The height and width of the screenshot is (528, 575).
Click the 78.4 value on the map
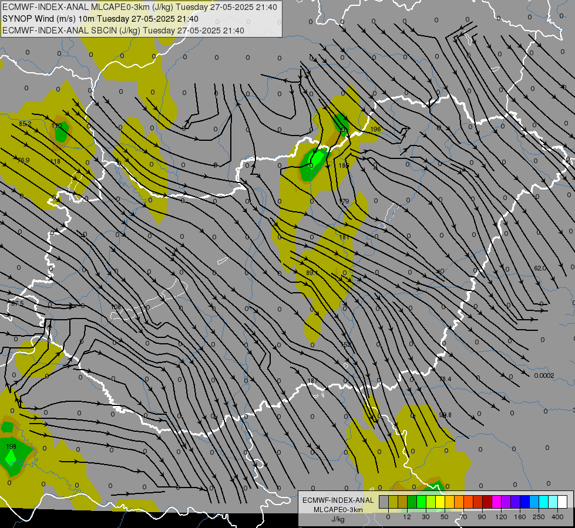click(x=445, y=379)
